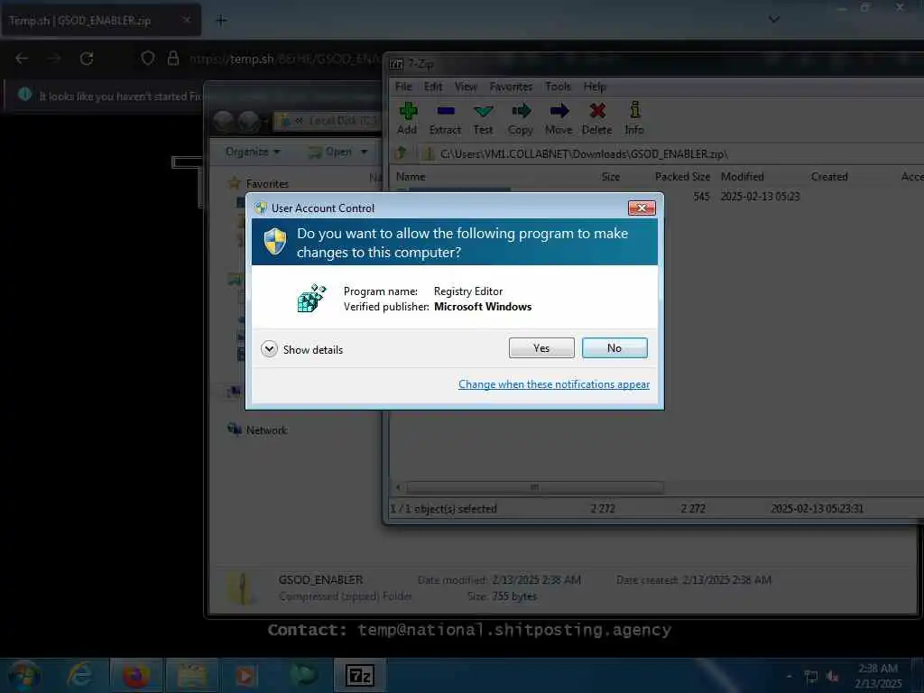Open Favorites menu in 7-Zip

point(511,87)
